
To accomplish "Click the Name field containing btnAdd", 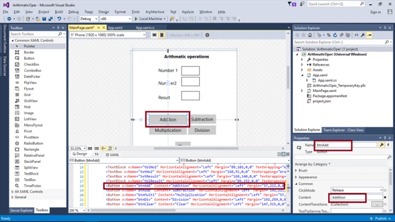I will pyautogui.click(x=346, y=145).
